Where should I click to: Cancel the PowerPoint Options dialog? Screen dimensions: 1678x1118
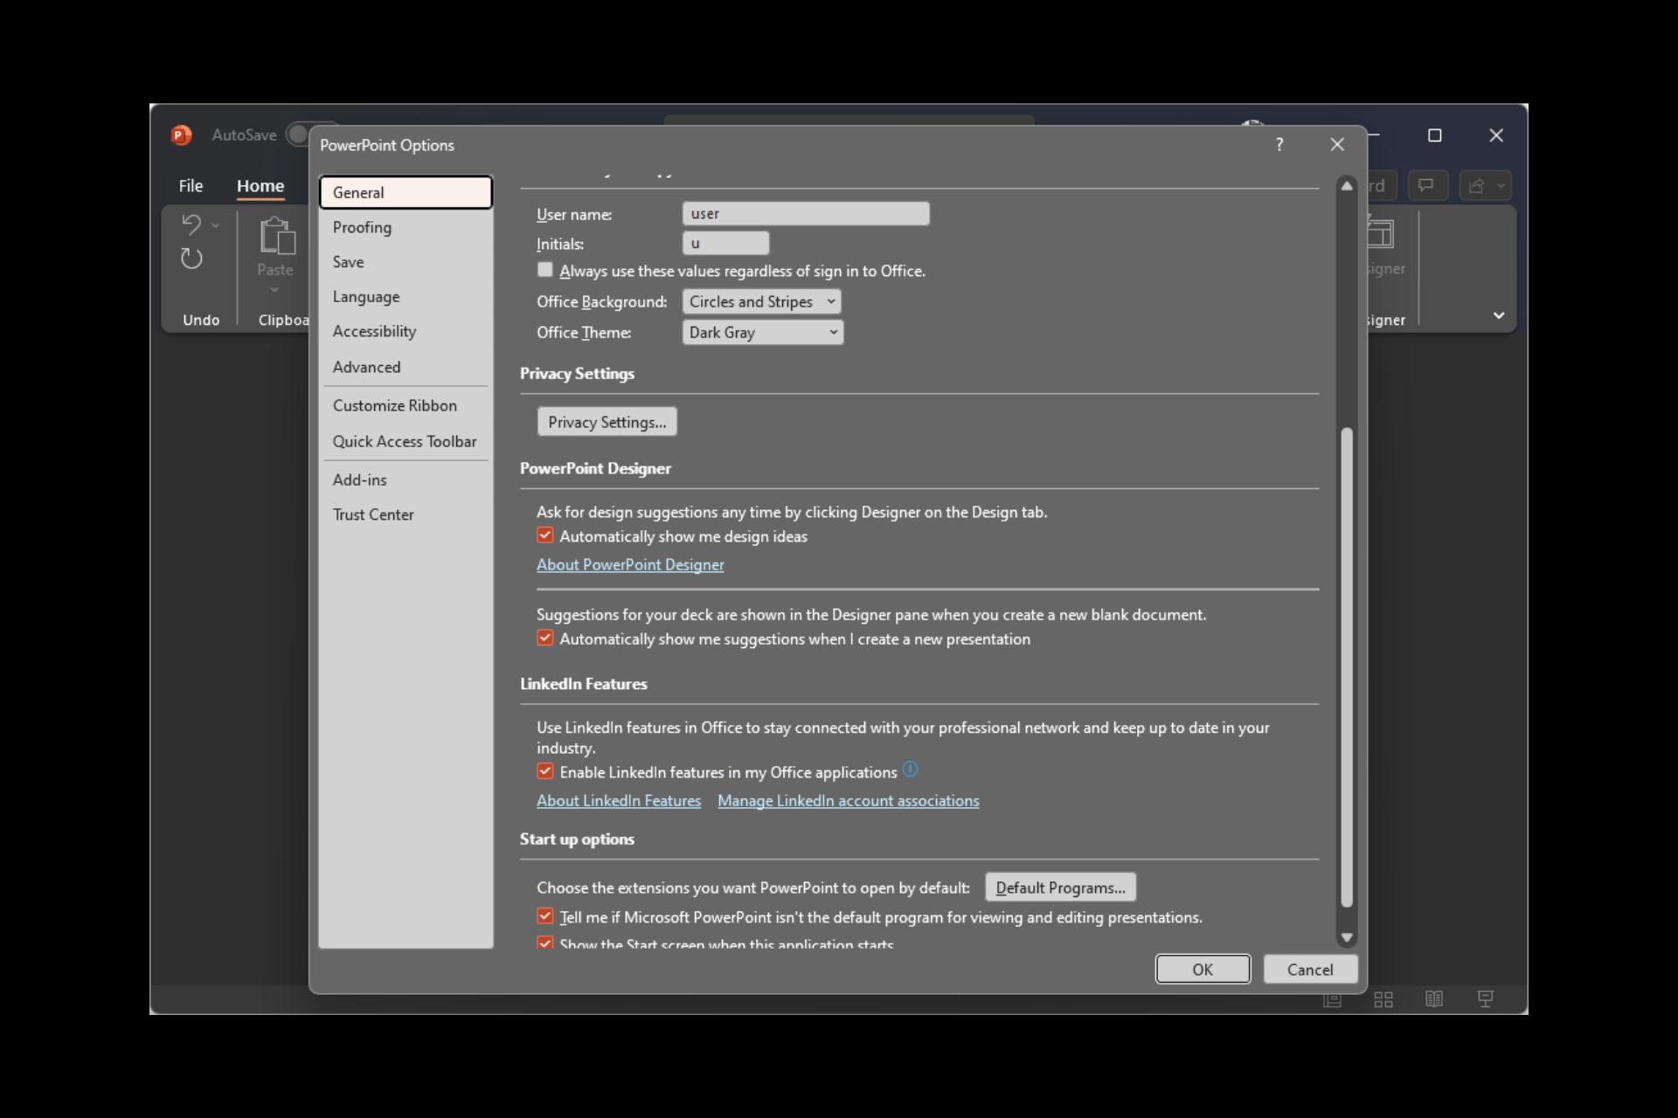click(x=1310, y=970)
